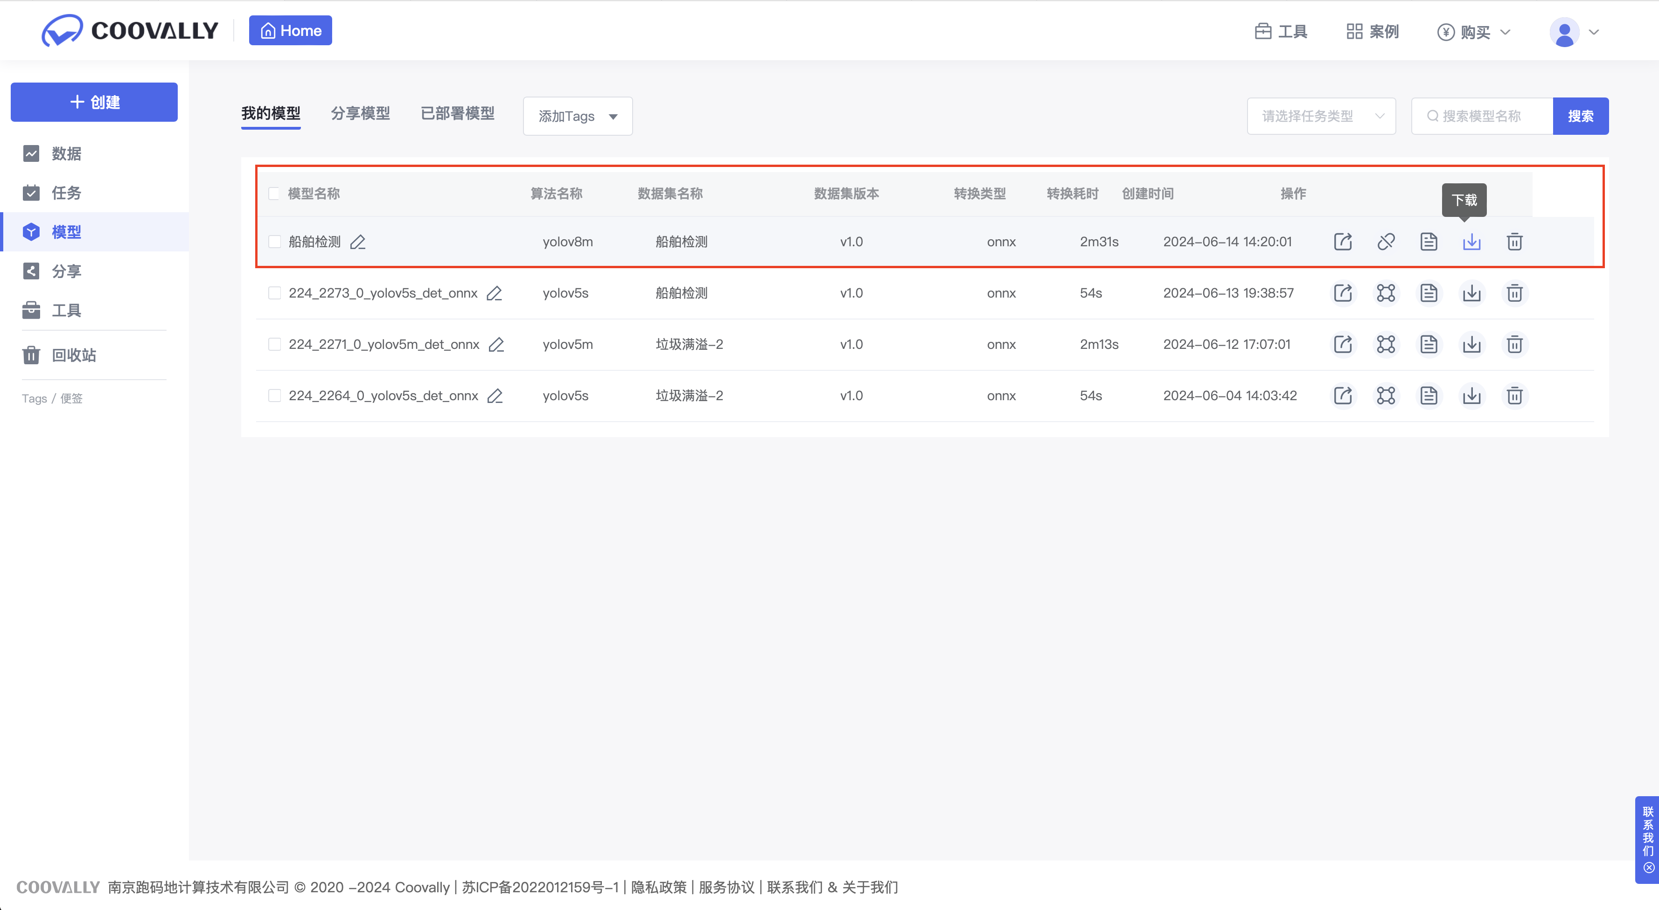
Task: Share the 224_2264_0_yolov5s_det_onnx model
Action: click(x=1343, y=396)
